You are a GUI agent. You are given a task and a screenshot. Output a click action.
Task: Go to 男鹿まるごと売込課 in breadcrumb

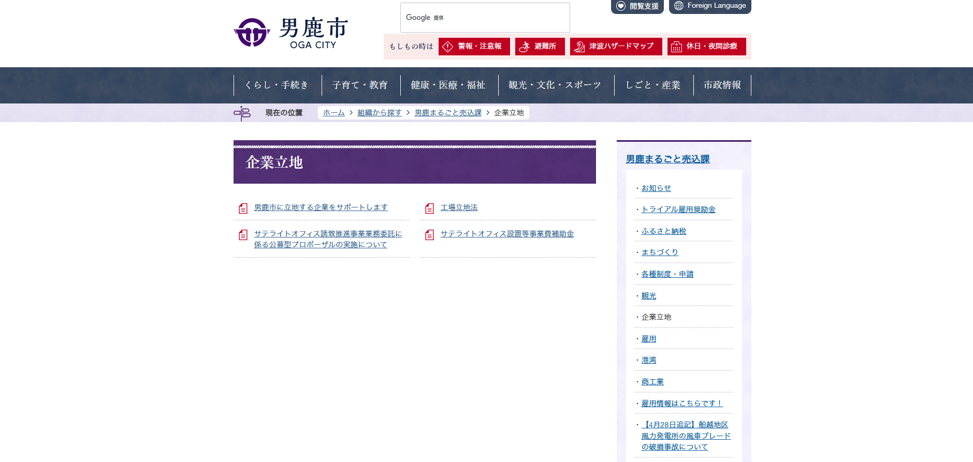pos(448,113)
